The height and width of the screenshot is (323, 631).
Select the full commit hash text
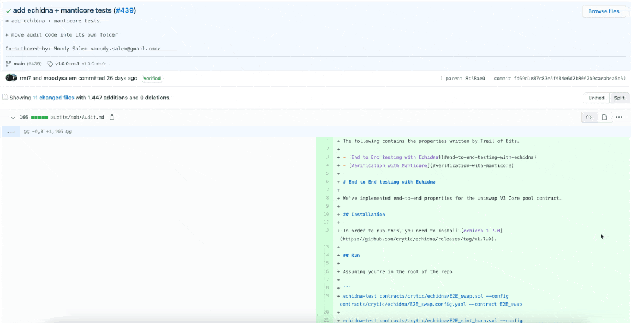click(x=570, y=79)
